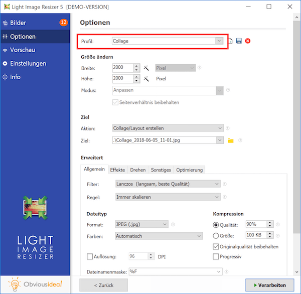
Task: Browse destination with yellow folder icon
Action: pyautogui.click(x=231, y=140)
